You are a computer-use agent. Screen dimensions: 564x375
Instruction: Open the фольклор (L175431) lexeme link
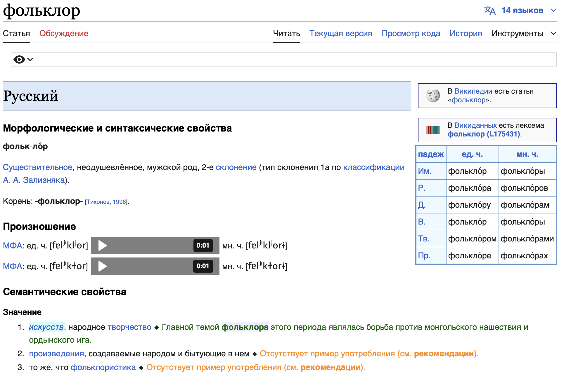click(484, 134)
